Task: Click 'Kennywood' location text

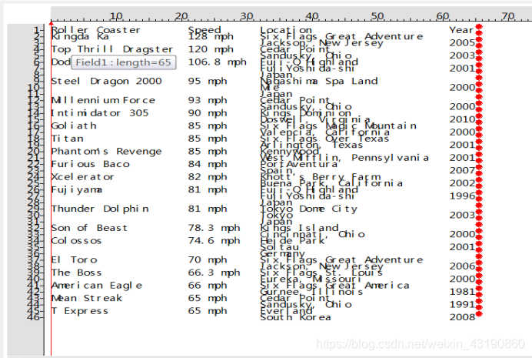Action: click(289, 151)
